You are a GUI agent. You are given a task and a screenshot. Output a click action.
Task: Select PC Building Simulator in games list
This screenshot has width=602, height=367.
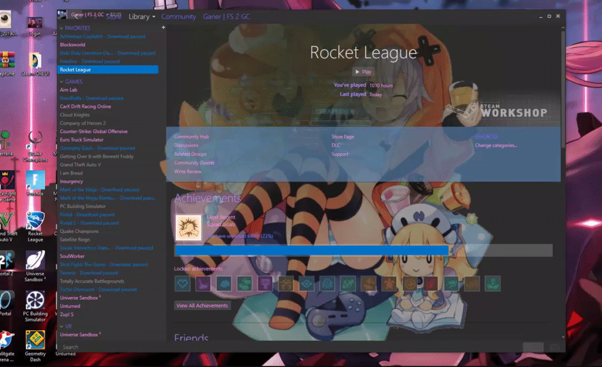point(82,206)
